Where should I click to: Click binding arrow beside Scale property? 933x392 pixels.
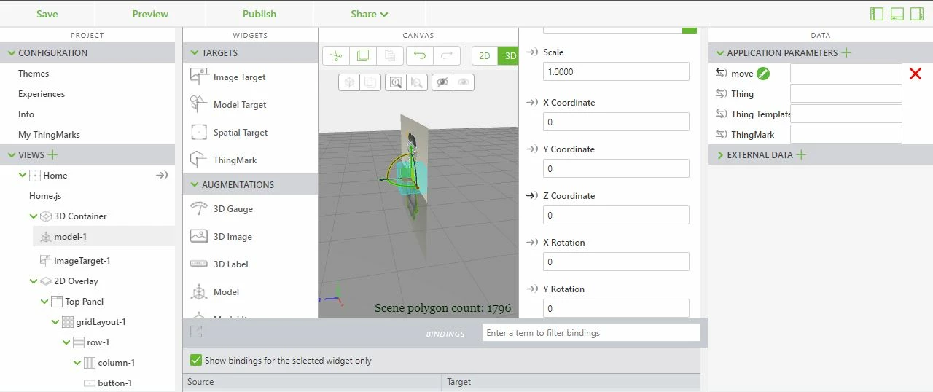click(531, 52)
